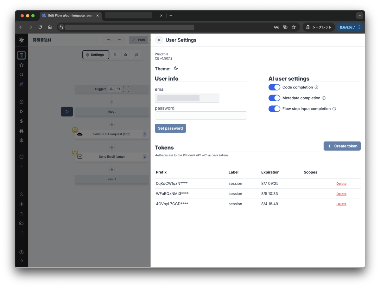Select the Result flow node

112,179
